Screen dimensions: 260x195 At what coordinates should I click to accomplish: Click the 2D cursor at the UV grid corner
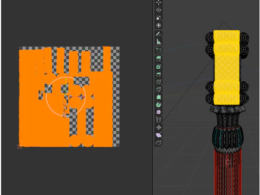[19, 147]
